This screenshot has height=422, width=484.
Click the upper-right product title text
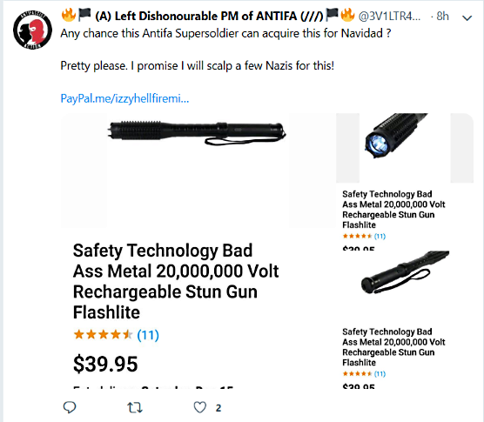(393, 210)
